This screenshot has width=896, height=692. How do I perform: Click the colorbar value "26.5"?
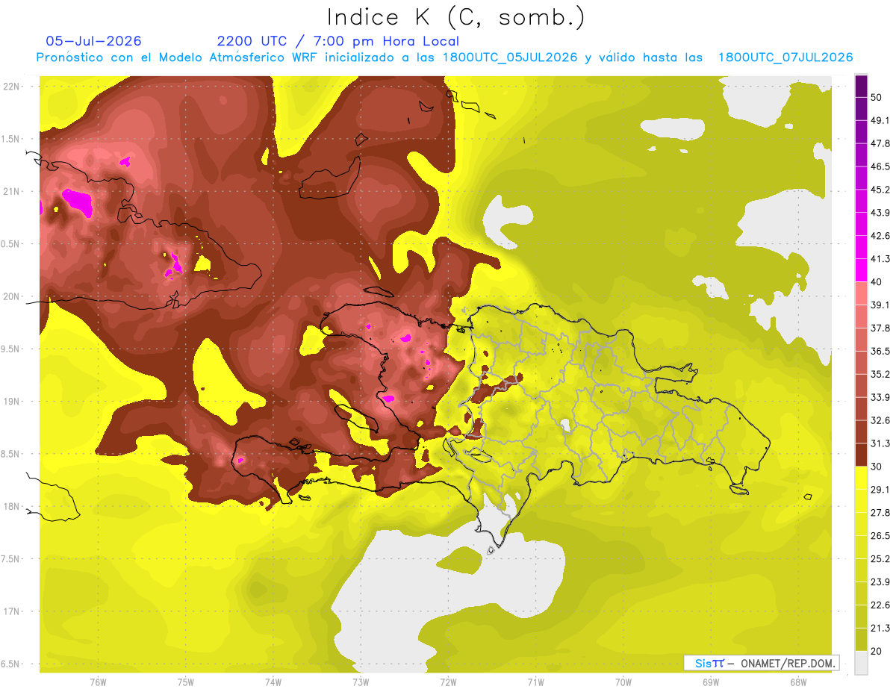click(x=880, y=536)
